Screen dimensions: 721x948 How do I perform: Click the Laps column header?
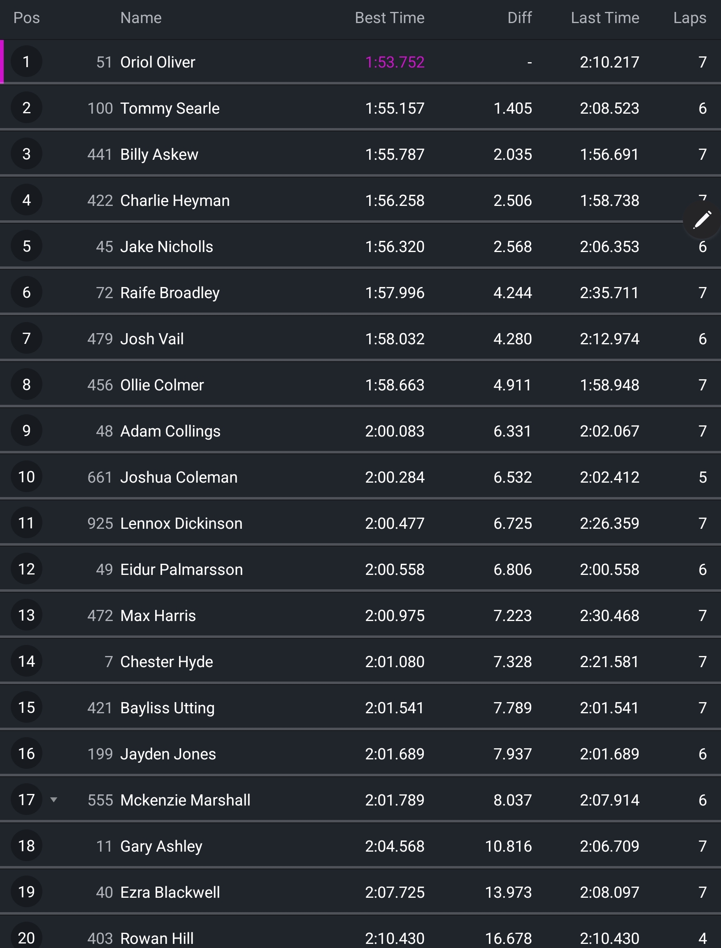pyautogui.click(x=689, y=18)
